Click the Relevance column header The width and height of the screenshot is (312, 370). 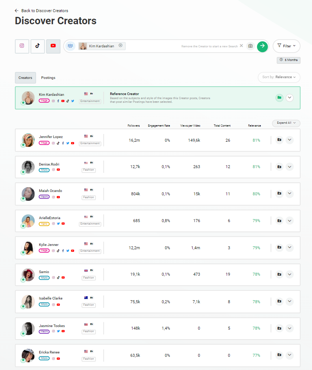pos(254,126)
